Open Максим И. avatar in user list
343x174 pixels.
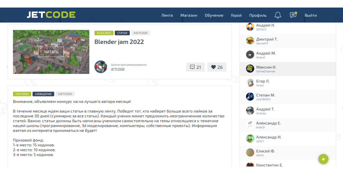tap(250, 69)
